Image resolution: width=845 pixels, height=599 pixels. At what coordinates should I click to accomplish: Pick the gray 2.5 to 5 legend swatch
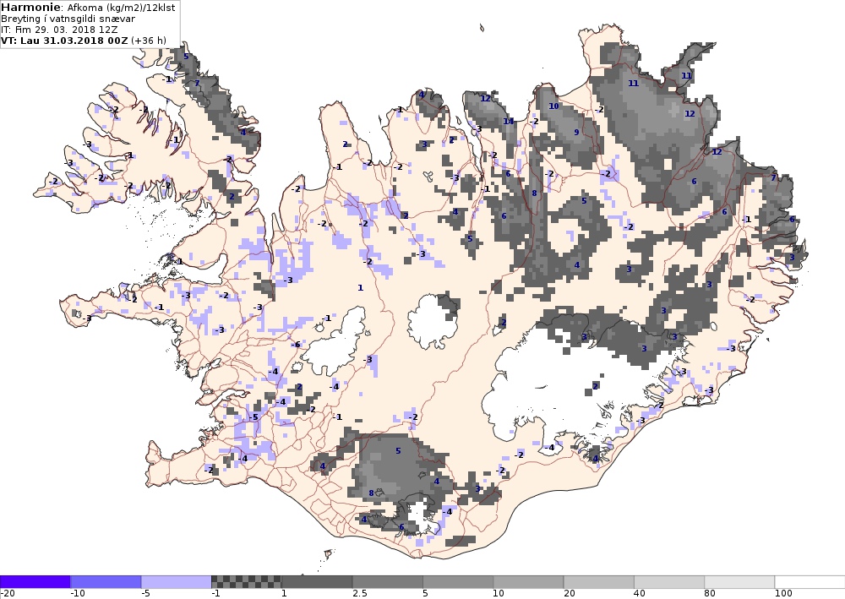click(x=388, y=582)
